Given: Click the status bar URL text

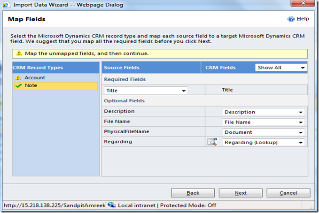Looking at the screenshot, I should coord(54,205).
